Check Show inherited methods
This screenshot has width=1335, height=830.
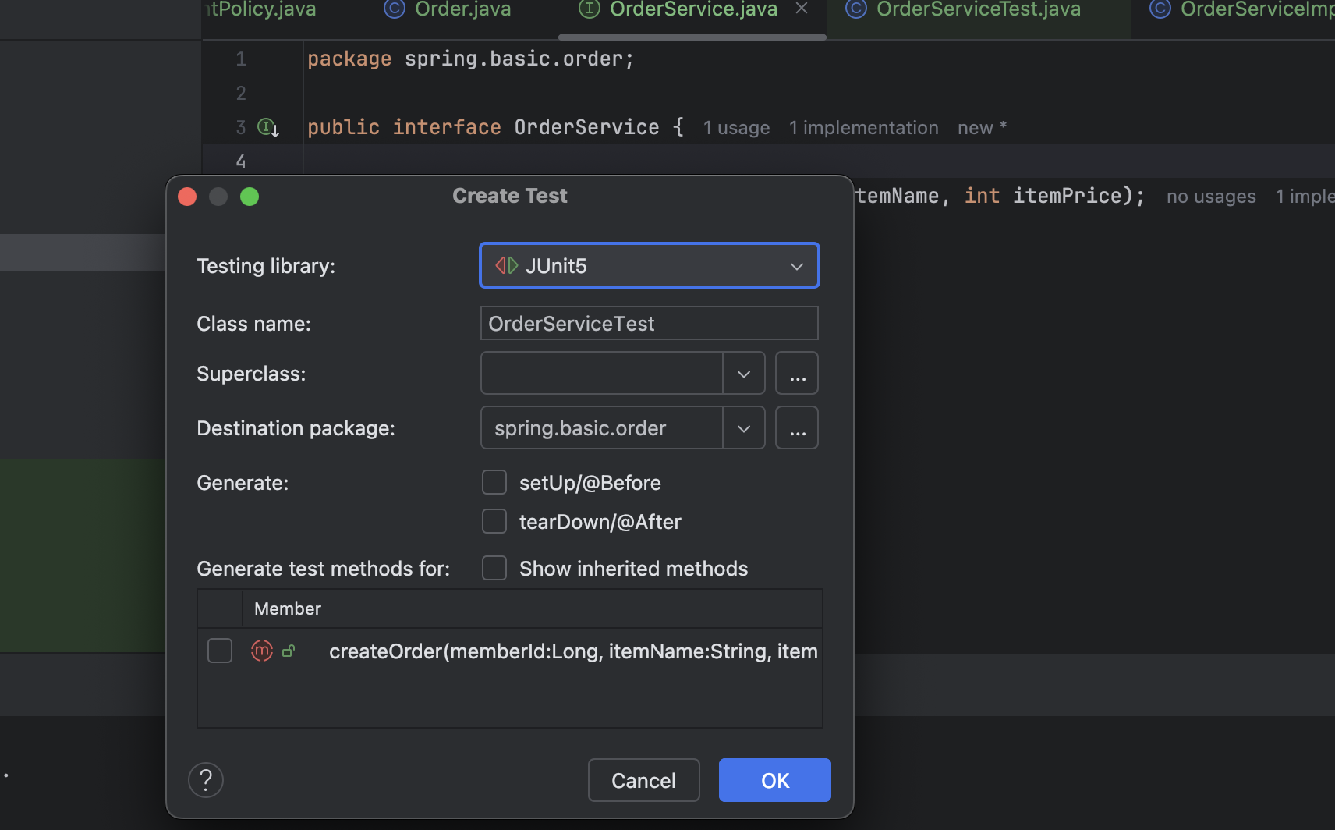coord(494,568)
